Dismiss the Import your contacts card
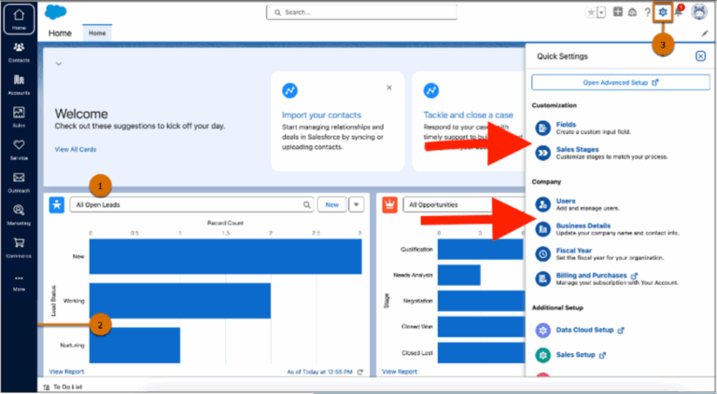Image resolution: width=717 pixels, height=394 pixels. point(389,88)
